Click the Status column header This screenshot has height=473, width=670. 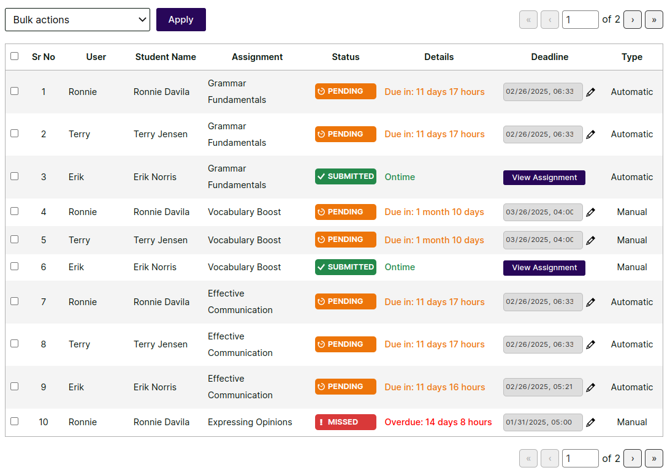pos(346,57)
